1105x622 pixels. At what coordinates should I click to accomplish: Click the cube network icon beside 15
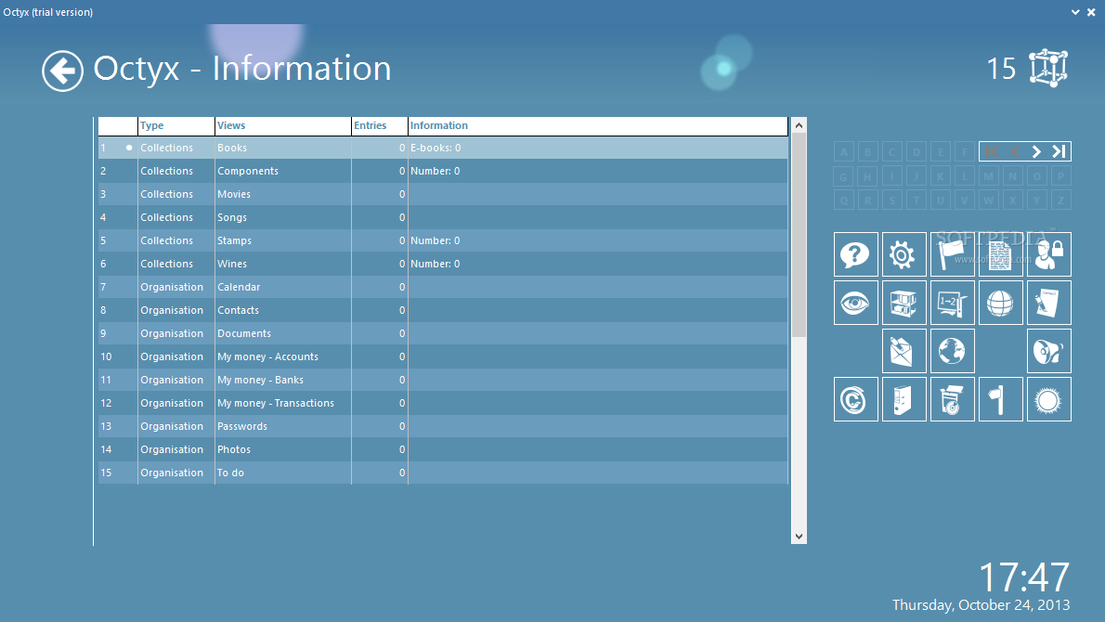point(1048,69)
